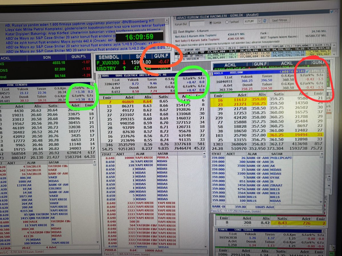Click the left chevron in ASELS title bar
Screen dimensions: 342x256
[x=281, y=71]
